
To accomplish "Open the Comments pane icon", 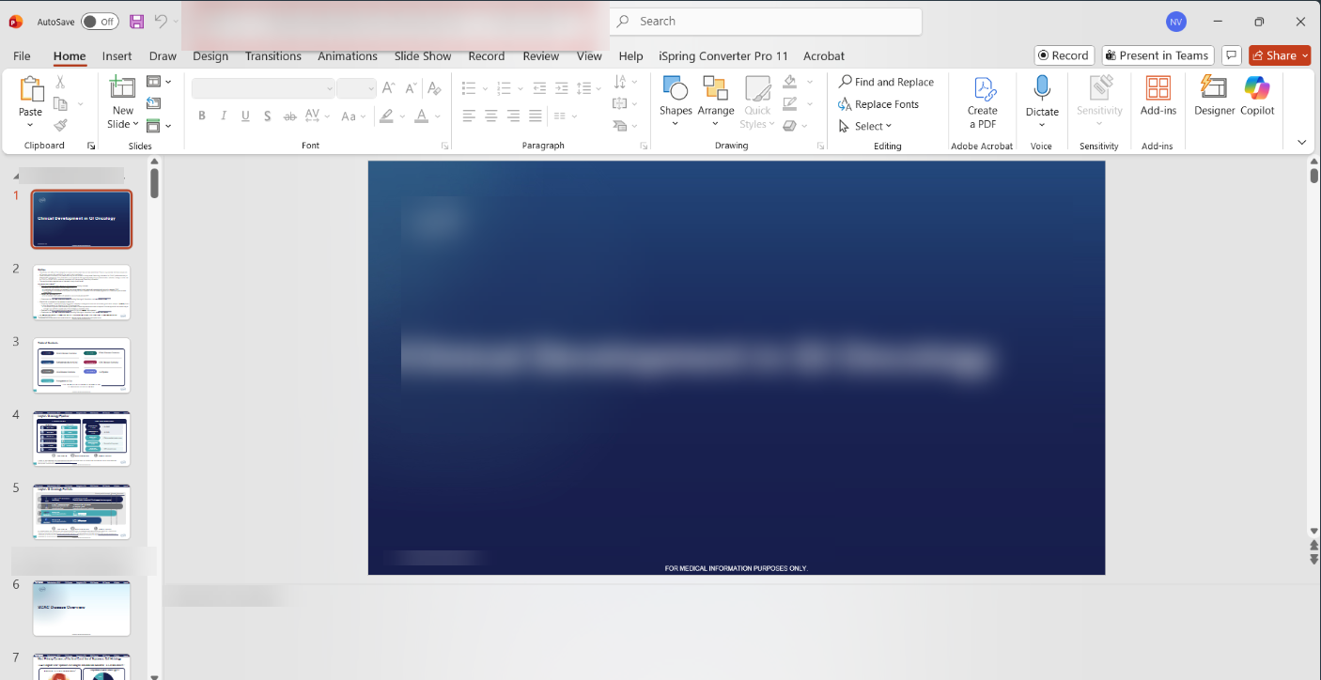I will pyautogui.click(x=1232, y=55).
